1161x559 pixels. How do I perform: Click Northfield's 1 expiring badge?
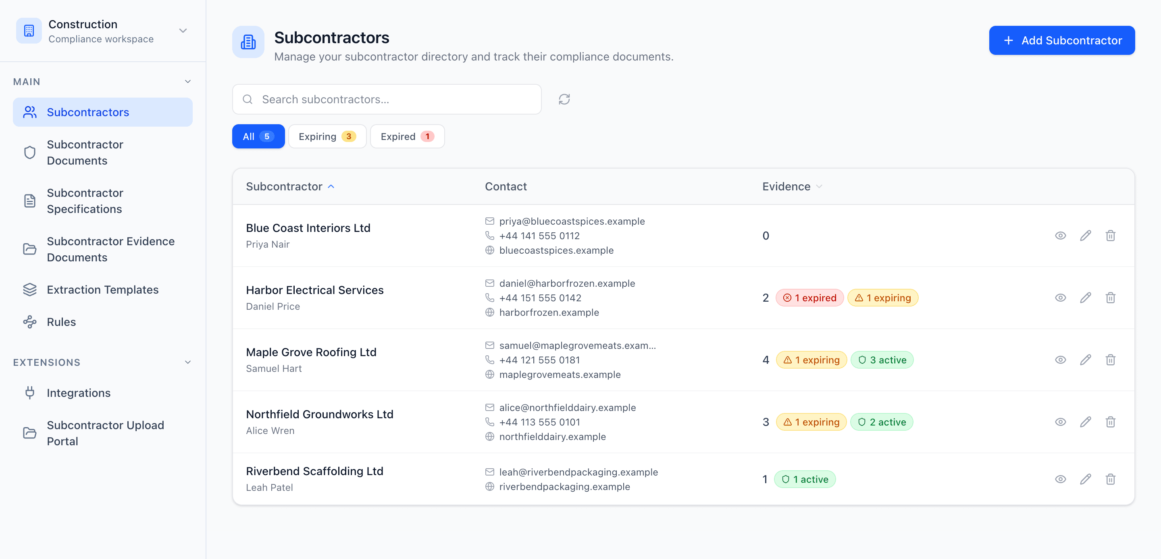(x=811, y=422)
